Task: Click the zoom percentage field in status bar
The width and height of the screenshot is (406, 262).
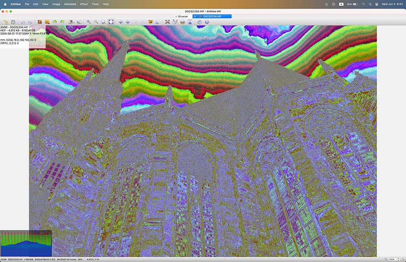Action: 393,259
